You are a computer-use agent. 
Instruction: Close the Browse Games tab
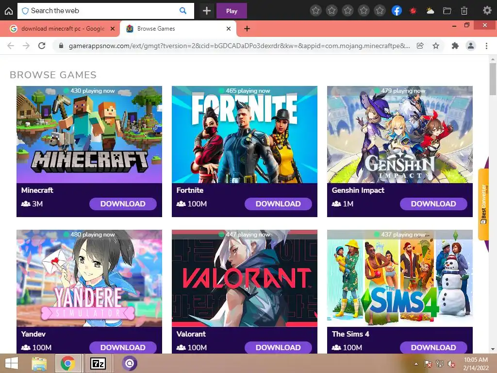coord(229,29)
